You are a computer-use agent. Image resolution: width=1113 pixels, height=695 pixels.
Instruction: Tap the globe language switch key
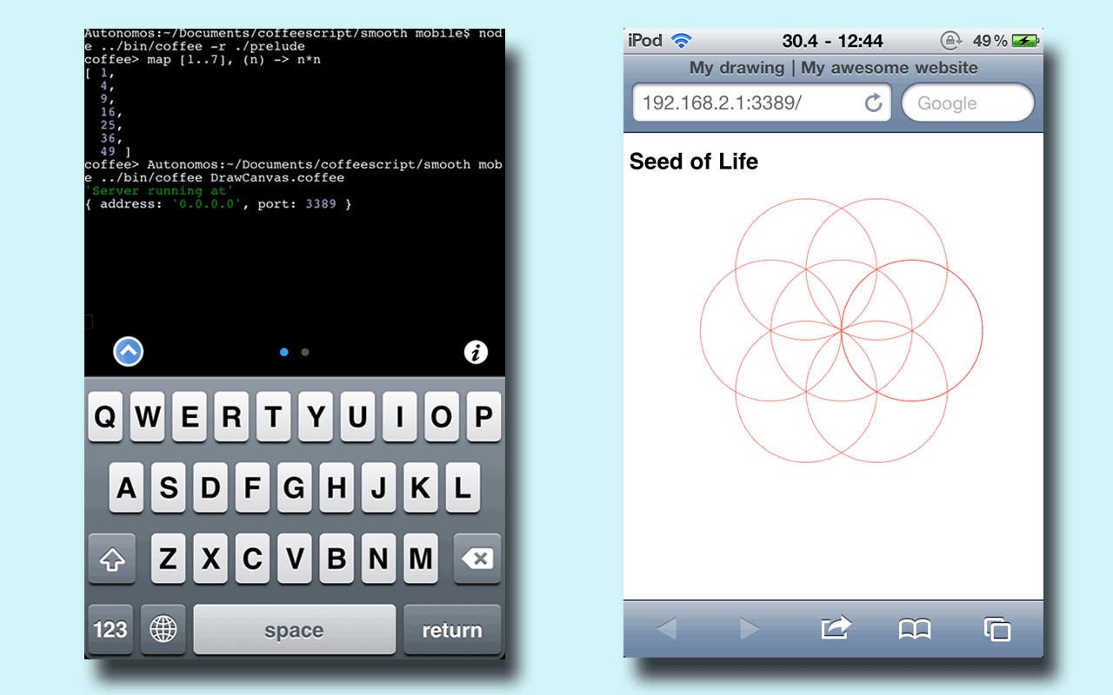[163, 630]
